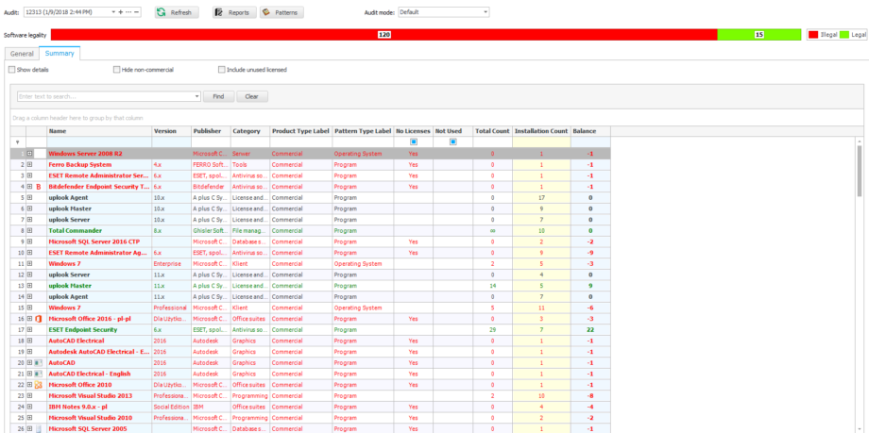
Task: Click the ellipsis icon beside audit selector
Action: click(x=128, y=11)
